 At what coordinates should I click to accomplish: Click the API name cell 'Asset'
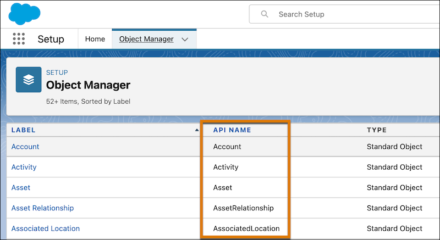coord(223,188)
